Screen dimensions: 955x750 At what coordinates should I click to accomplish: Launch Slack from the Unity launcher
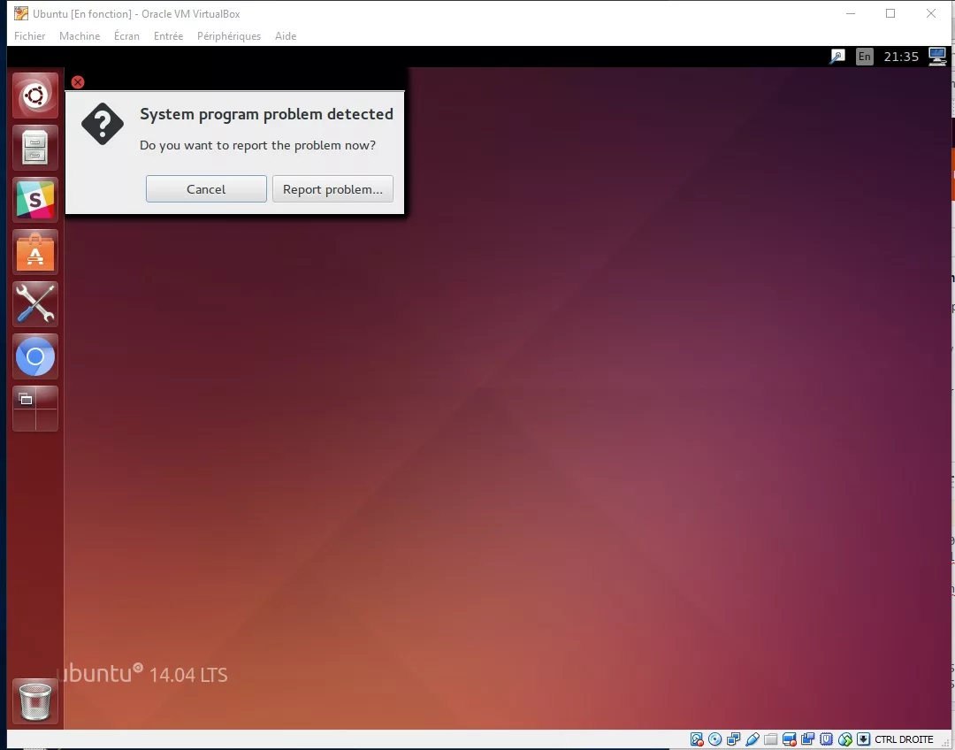[x=35, y=200]
